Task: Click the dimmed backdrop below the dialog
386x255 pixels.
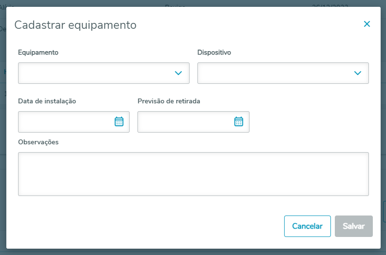Action: pyautogui.click(x=193, y=252)
